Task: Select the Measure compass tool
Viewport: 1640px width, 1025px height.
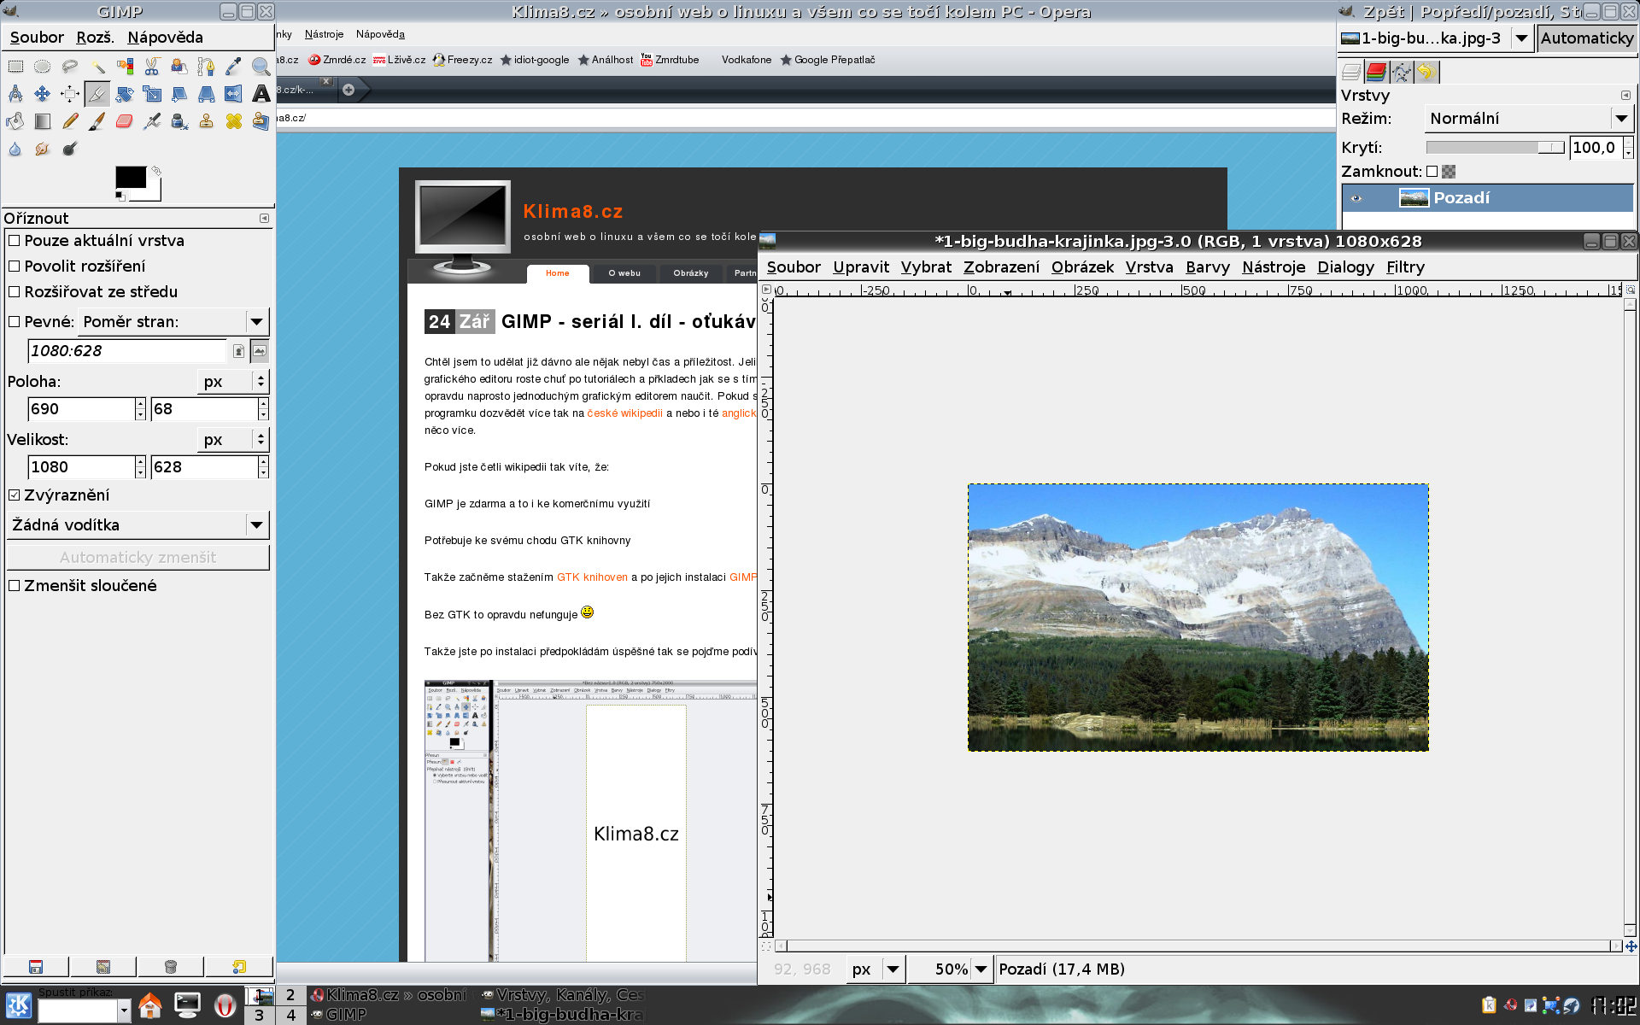Action: (15, 93)
